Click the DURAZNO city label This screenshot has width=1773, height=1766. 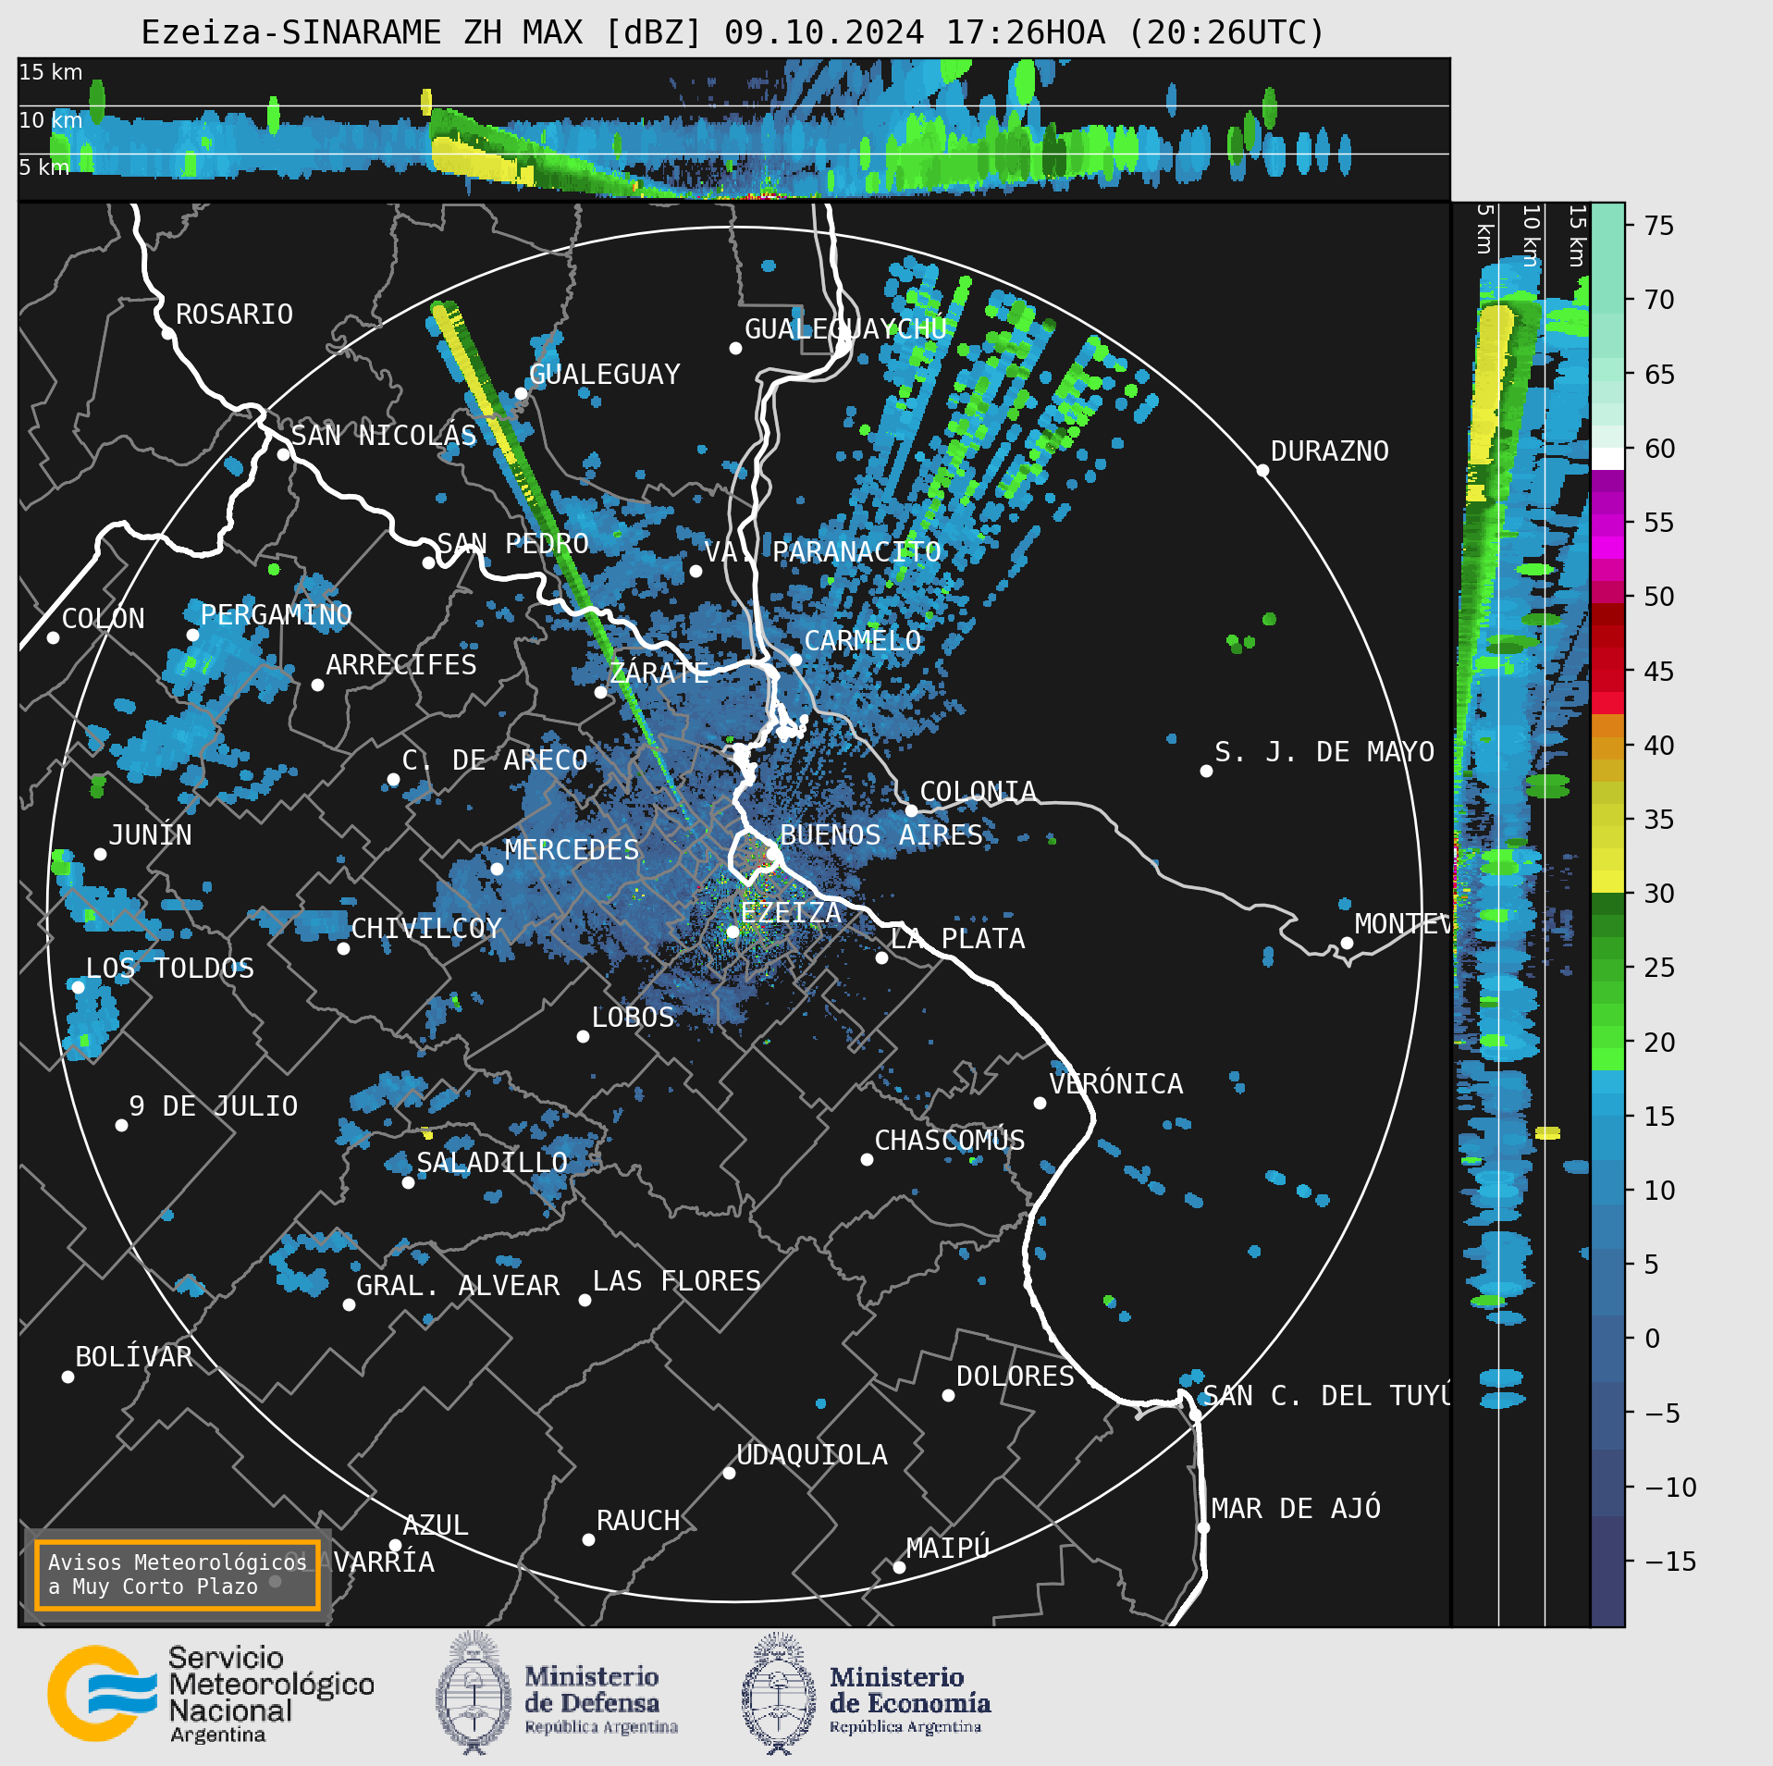1329,451
